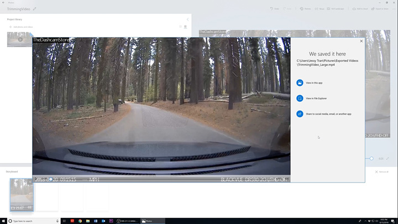Click the Undo button
398x224 pixels.
click(x=274, y=9)
